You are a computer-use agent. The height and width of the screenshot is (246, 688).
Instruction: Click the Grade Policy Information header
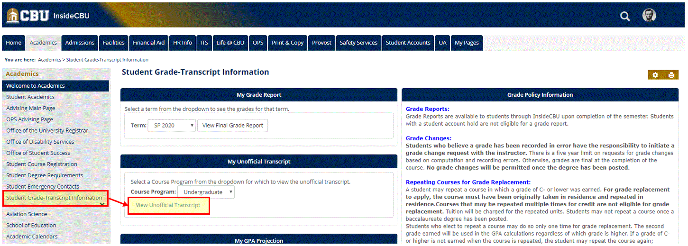pos(540,95)
